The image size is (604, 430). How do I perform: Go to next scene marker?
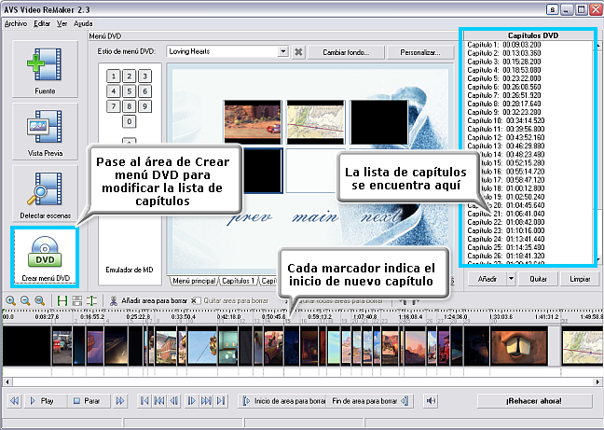[x=206, y=401]
